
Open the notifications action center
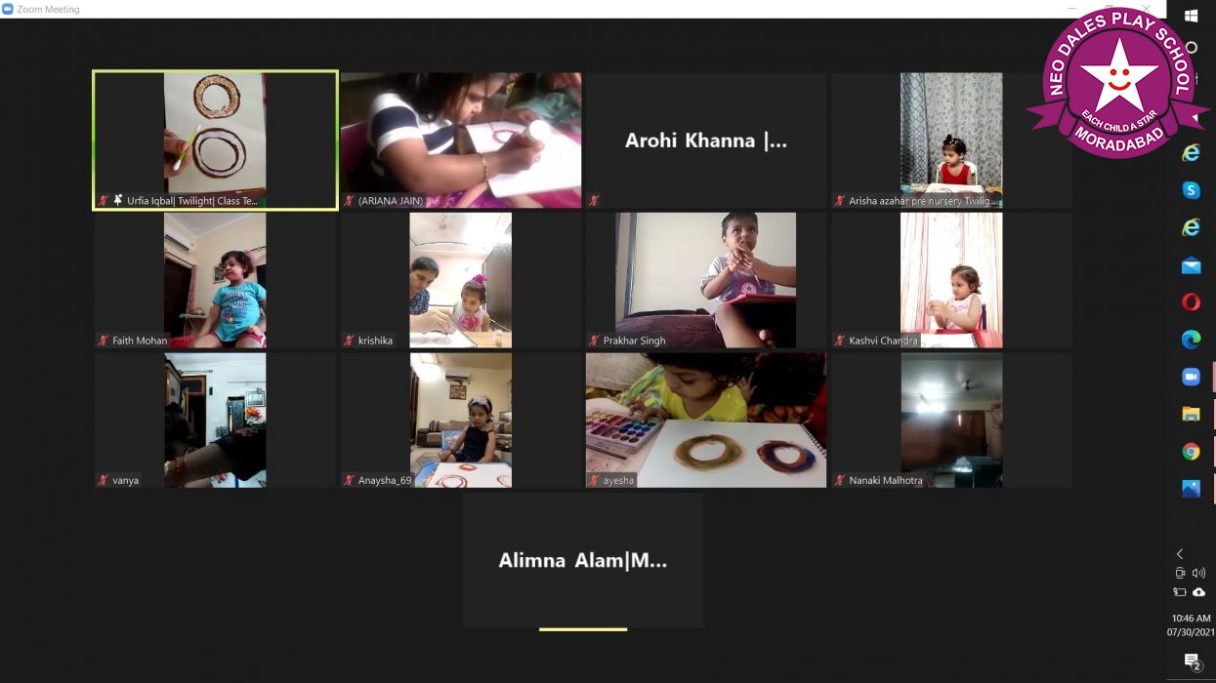pyautogui.click(x=1192, y=663)
